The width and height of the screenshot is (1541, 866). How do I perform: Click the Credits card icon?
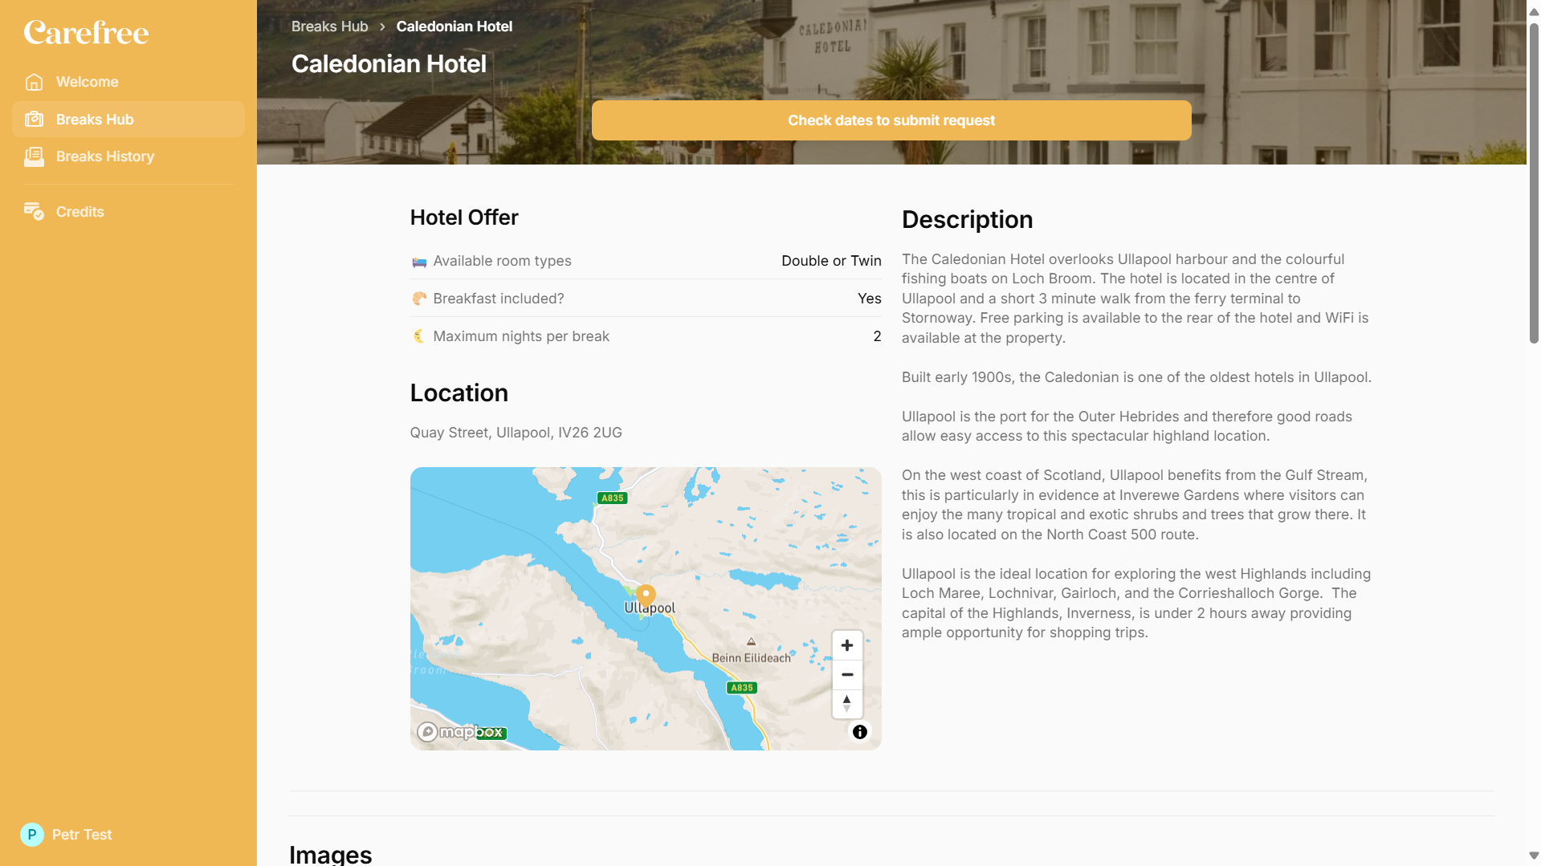tap(34, 211)
